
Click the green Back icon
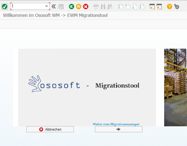[x=71, y=7]
